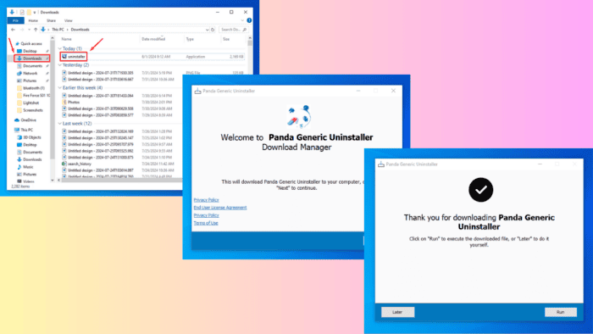
Task: Click the New folder icon in the title bar
Action: 29,13
